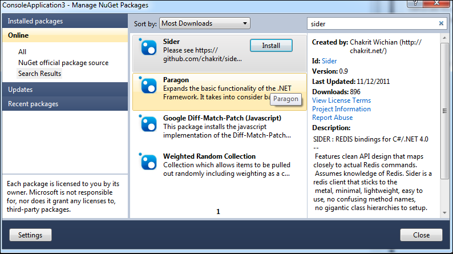Click the Weighted Random Collection package icon
The width and height of the screenshot is (453, 254).
(x=148, y=162)
